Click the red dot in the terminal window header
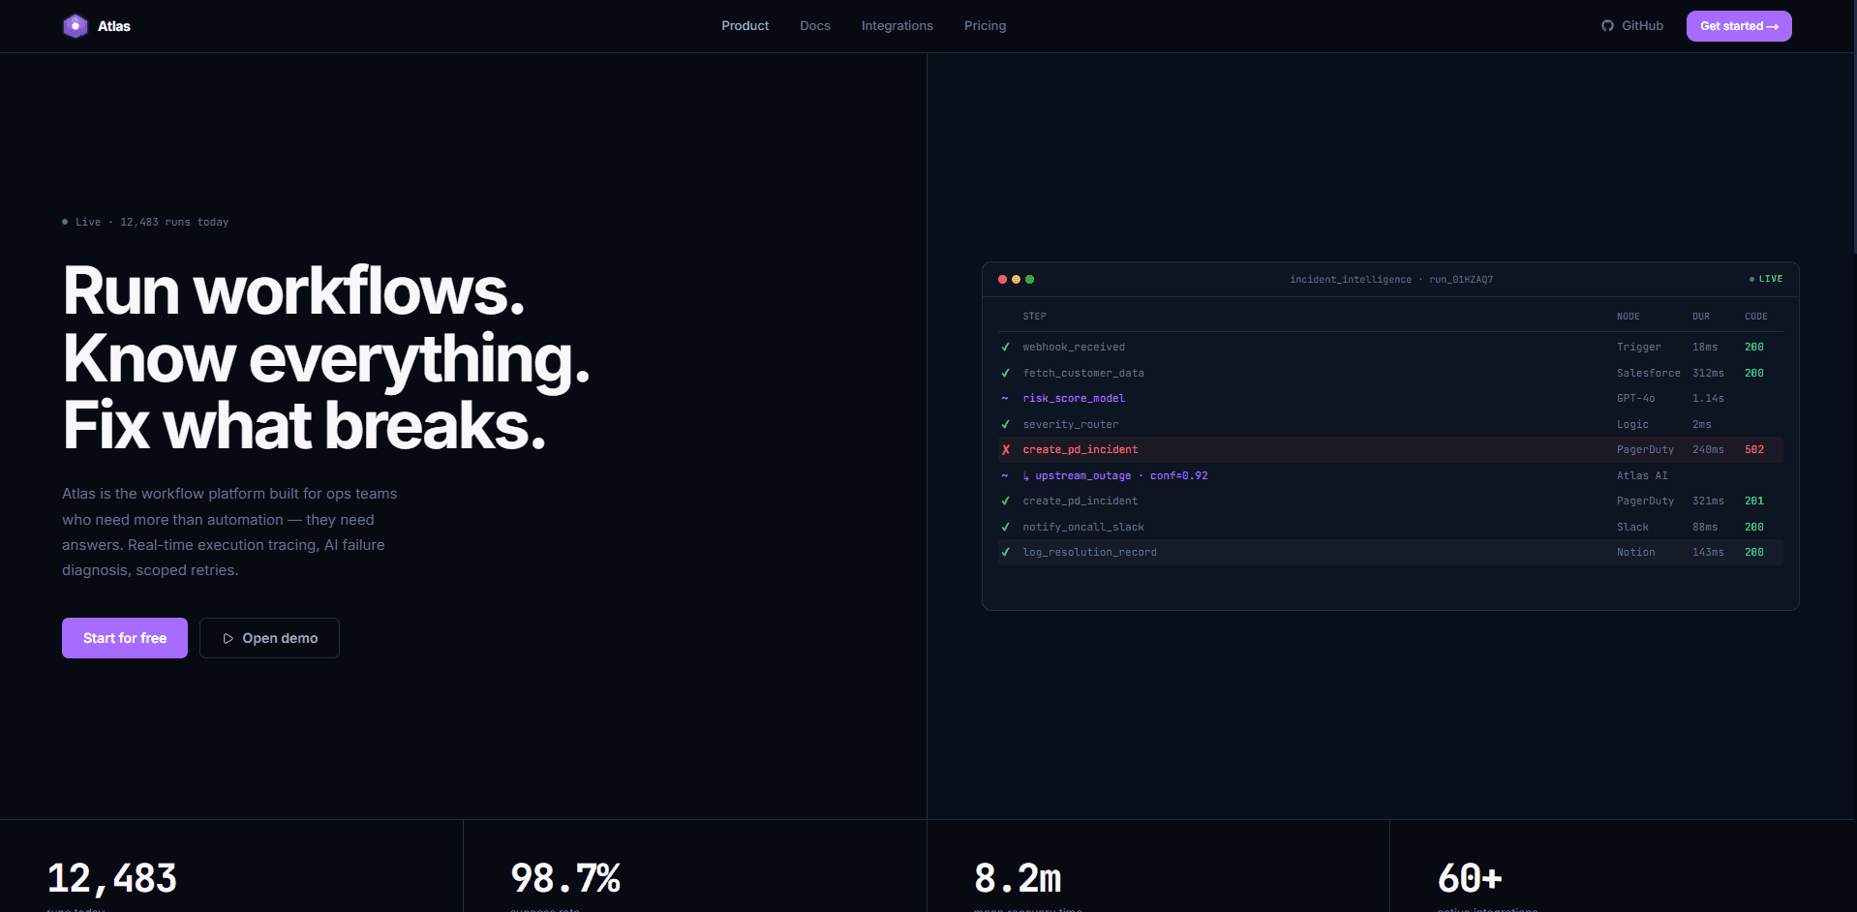 pyautogui.click(x=1002, y=280)
